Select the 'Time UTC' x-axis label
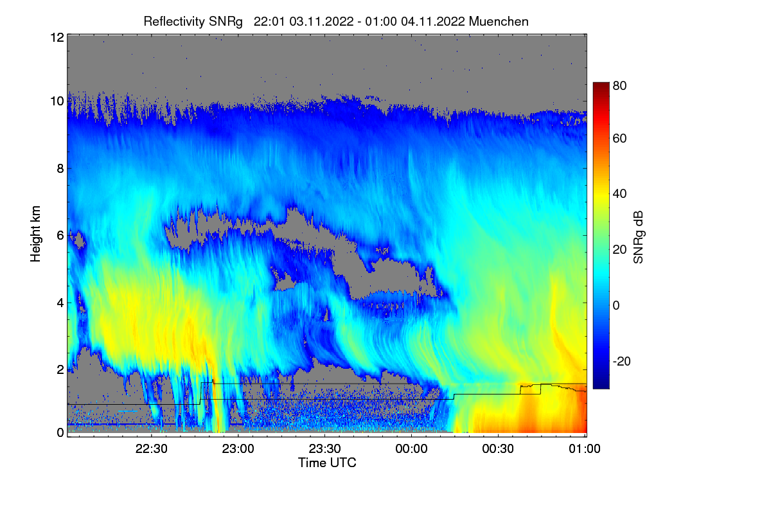This screenshot has height=514, width=771. pyautogui.click(x=327, y=463)
